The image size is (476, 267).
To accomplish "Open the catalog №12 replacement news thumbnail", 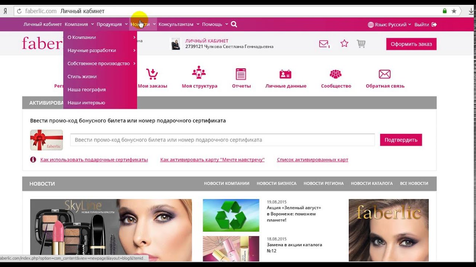I will point(231,249).
